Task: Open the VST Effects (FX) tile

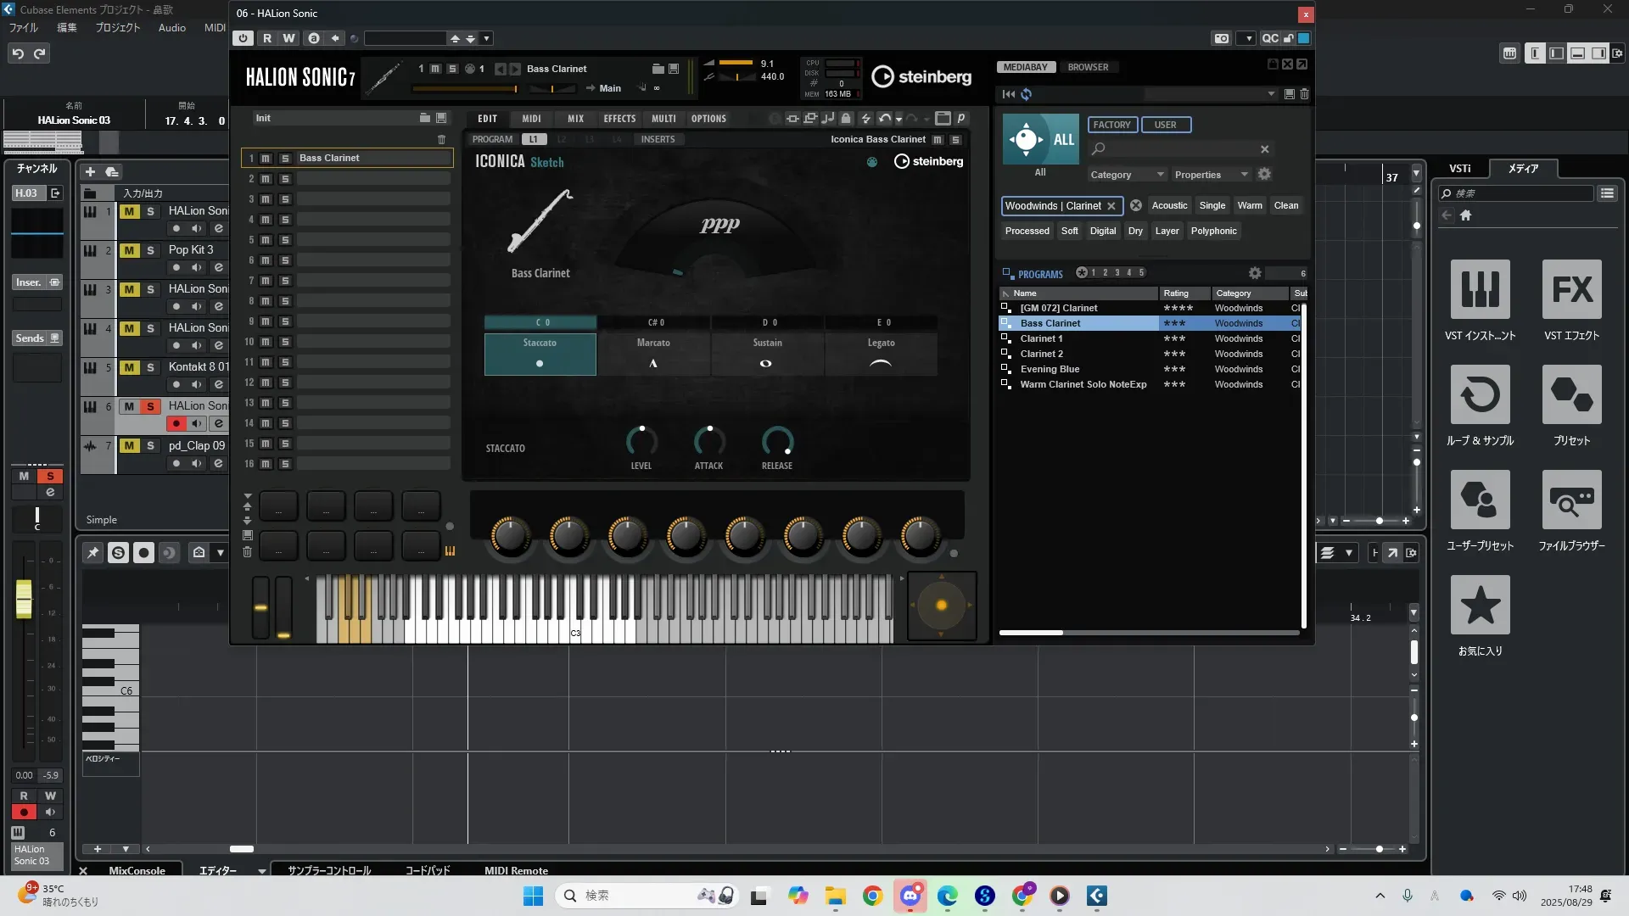Action: 1571,290
